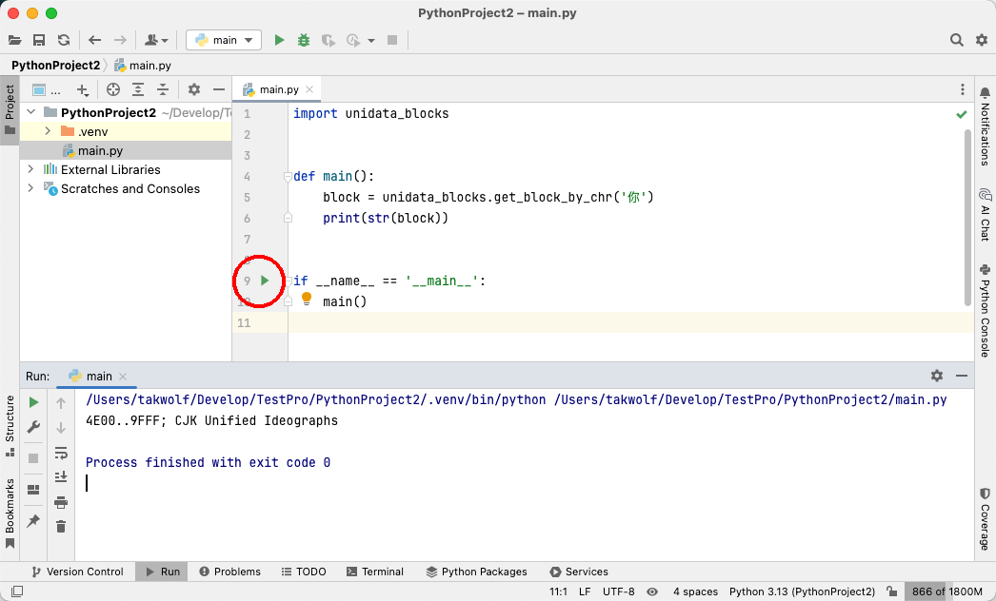Viewport: 996px width, 601px height.
Task: Click the yellow lightbulb quick-fix icon
Action: [307, 299]
